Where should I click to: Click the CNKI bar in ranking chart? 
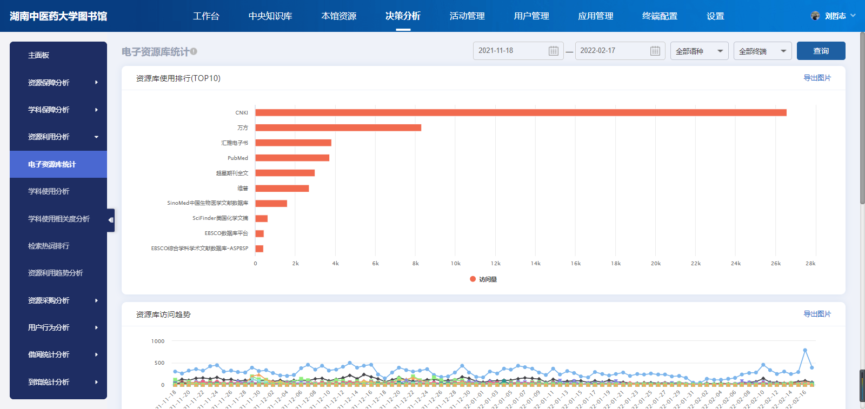click(520, 112)
